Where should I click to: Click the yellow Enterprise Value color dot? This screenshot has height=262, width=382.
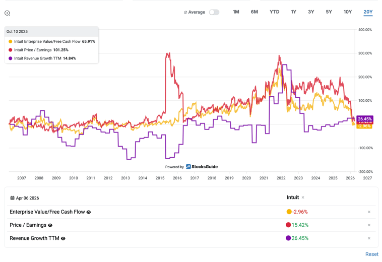click(289, 212)
